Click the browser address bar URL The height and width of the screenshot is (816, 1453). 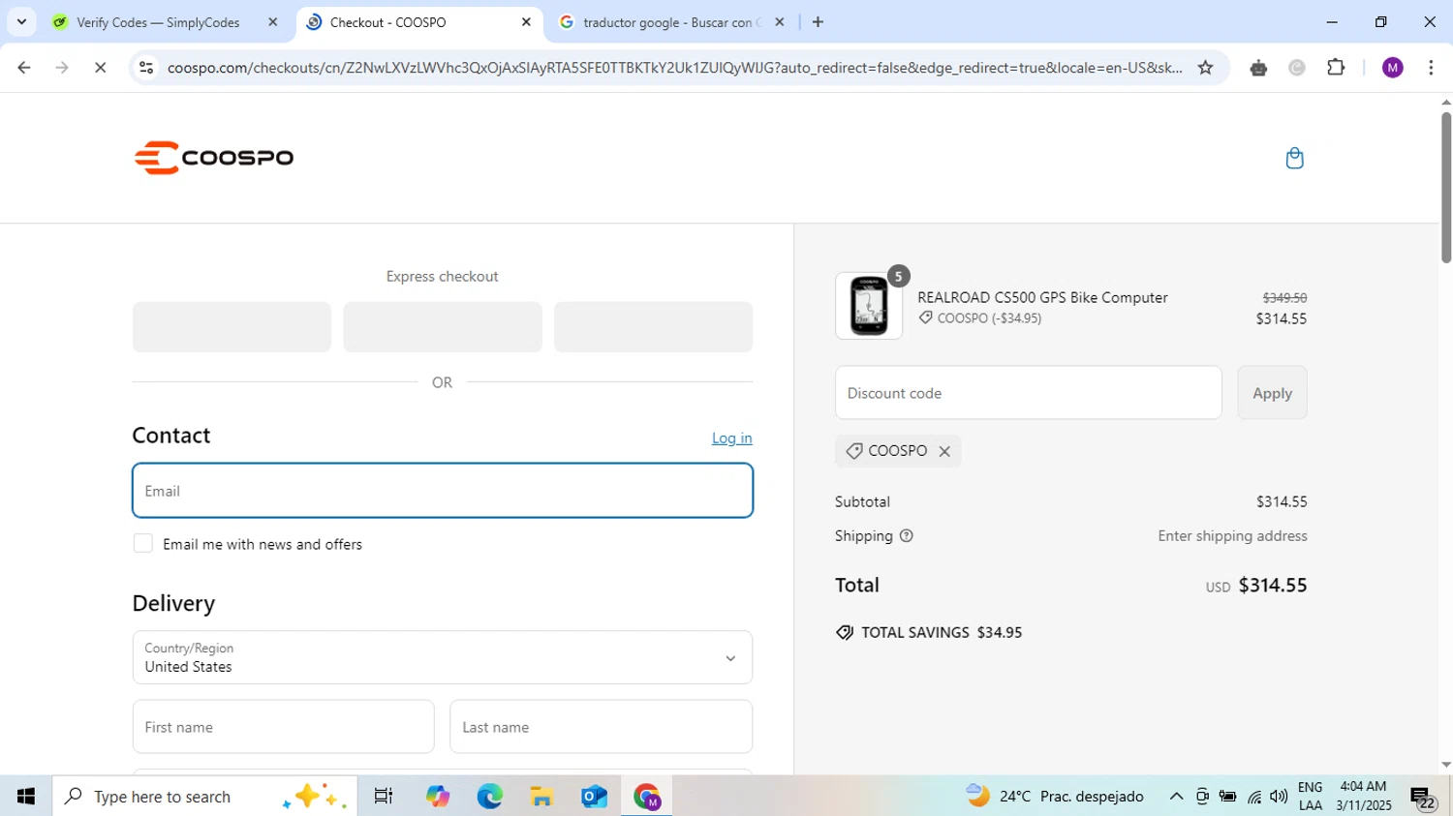pos(674,68)
